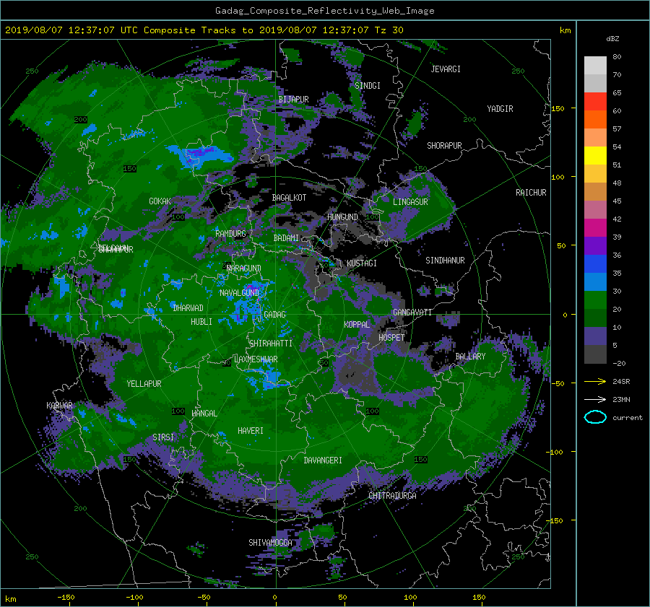Click the HUNGUND city label
Image resolution: width=650 pixels, height=607 pixels.
coord(342,217)
